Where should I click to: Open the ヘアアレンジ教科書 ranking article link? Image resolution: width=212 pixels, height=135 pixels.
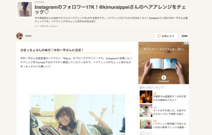[170, 125]
